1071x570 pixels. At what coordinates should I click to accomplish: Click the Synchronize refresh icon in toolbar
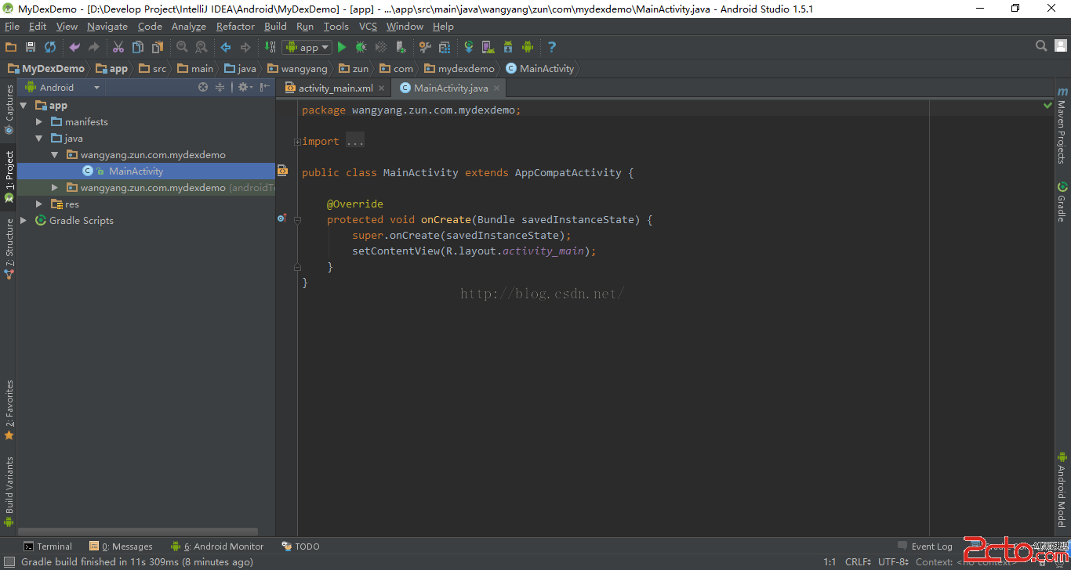point(50,47)
